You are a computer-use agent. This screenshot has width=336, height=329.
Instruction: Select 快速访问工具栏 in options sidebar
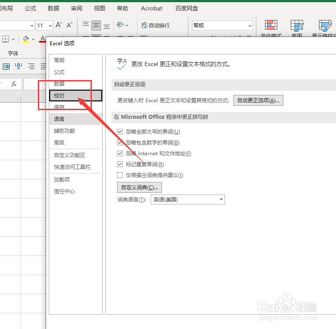(76, 167)
